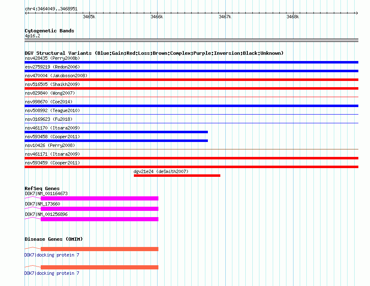The image size is (370, 286).
Task: Click the nsv10426 (Perry2008) label
Action: pos(50,145)
